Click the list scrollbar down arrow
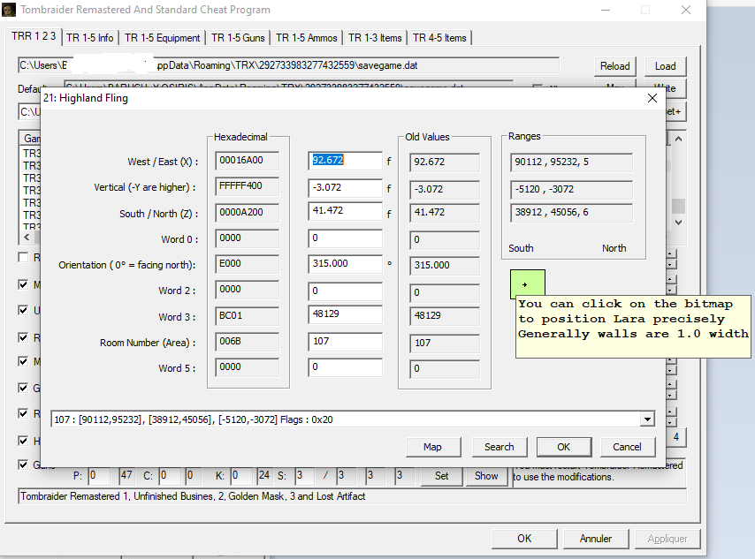 pos(678,223)
